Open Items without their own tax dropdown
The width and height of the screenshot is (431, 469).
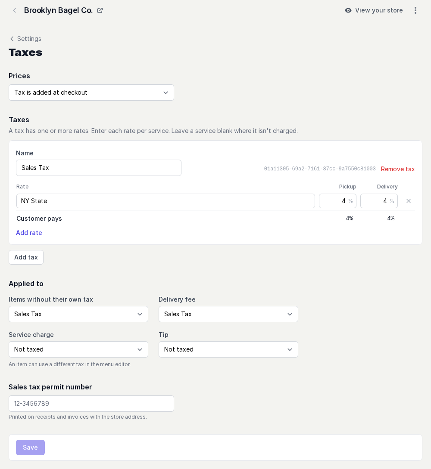pyautogui.click(x=78, y=314)
